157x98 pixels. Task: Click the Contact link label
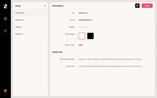[x=70, y=66]
